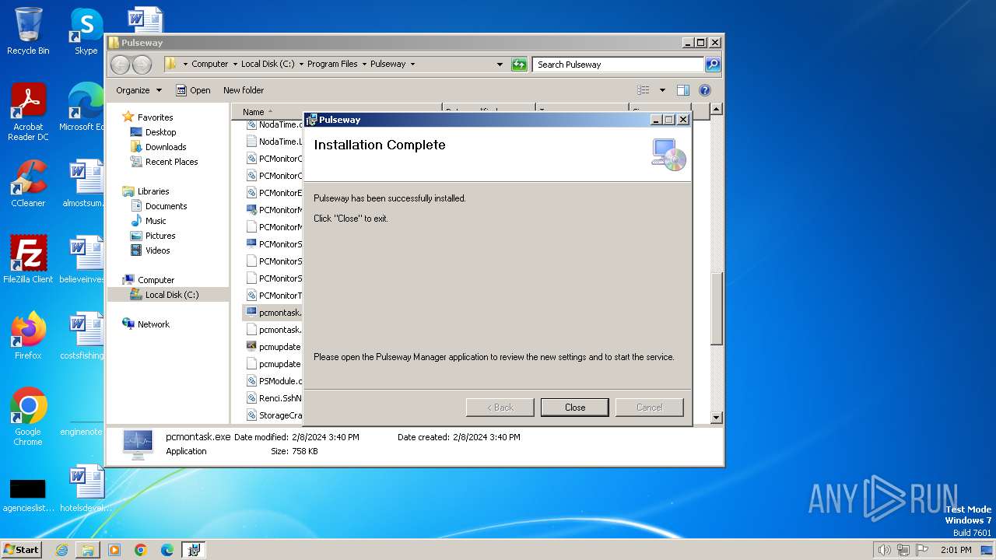Image resolution: width=996 pixels, height=560 pixels.
Task: Open Internet Explorer from taskbar
Action: [61, 550]
